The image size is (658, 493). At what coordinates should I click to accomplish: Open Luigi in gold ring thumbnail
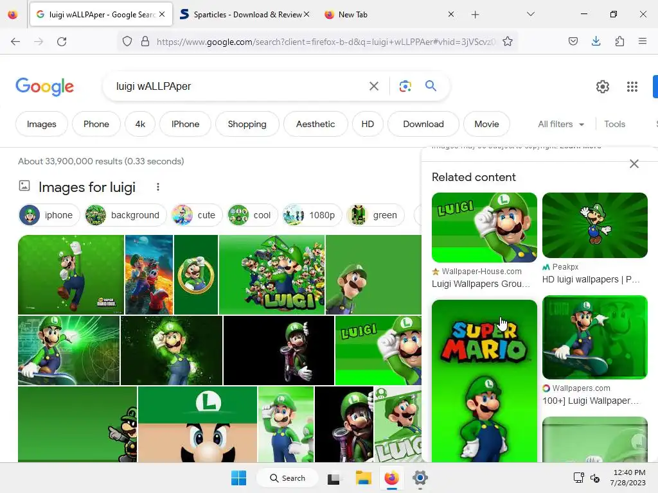tap(196, 275)
